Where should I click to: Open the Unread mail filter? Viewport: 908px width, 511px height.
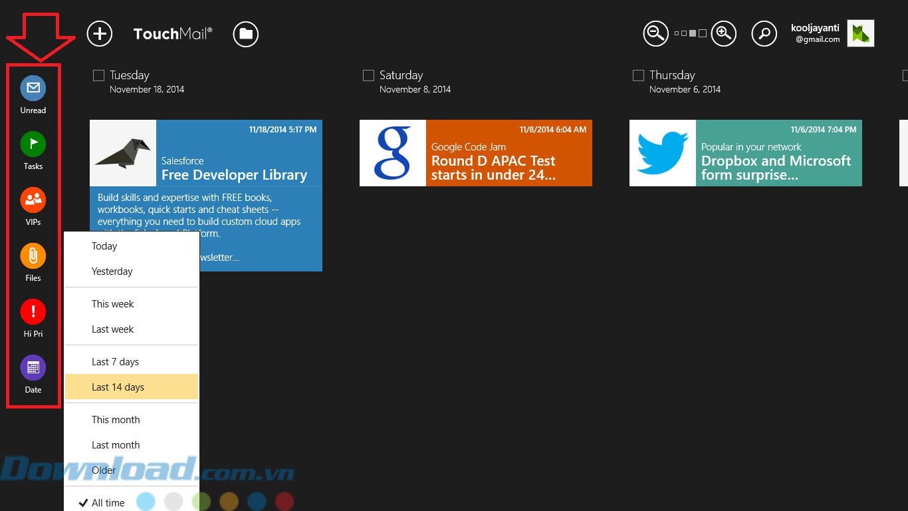point(33,88)
